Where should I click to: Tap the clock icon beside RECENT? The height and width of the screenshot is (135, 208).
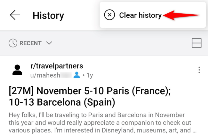(x=13, y=43)
